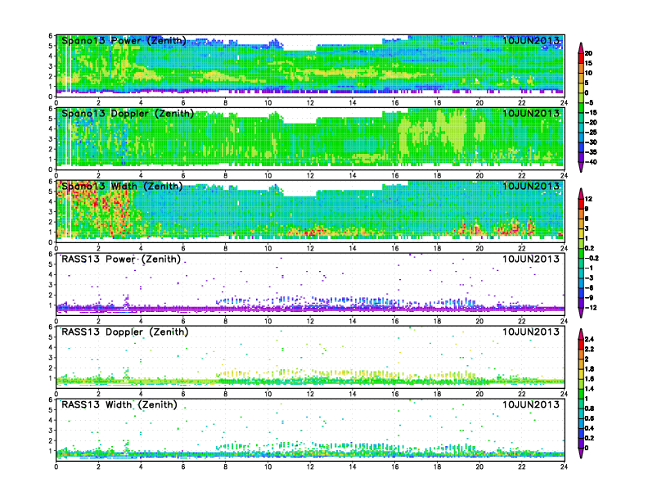Image resolution: width=648 pixels, height=501 pixels.
Task: Click hour 22 tick under RASS13 Width panel
Action: pyautogui.click(x=522, y=467)
